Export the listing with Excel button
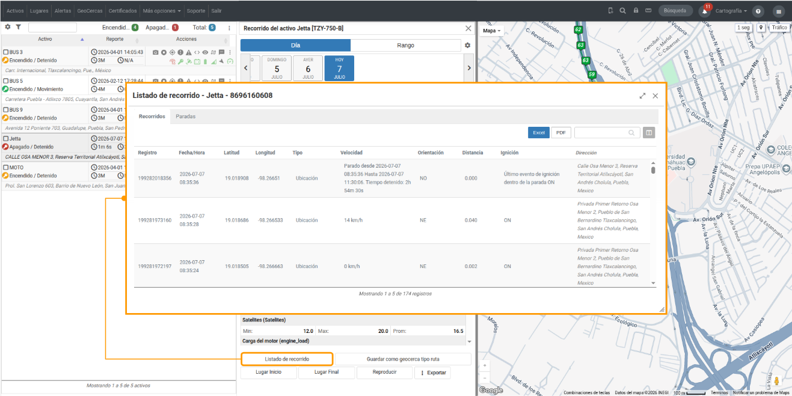The width and height of the screenshot is (792, 396). tap(539, 133)
